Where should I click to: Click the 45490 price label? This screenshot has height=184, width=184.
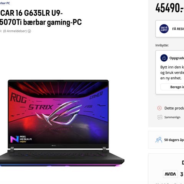coord(169,8)
